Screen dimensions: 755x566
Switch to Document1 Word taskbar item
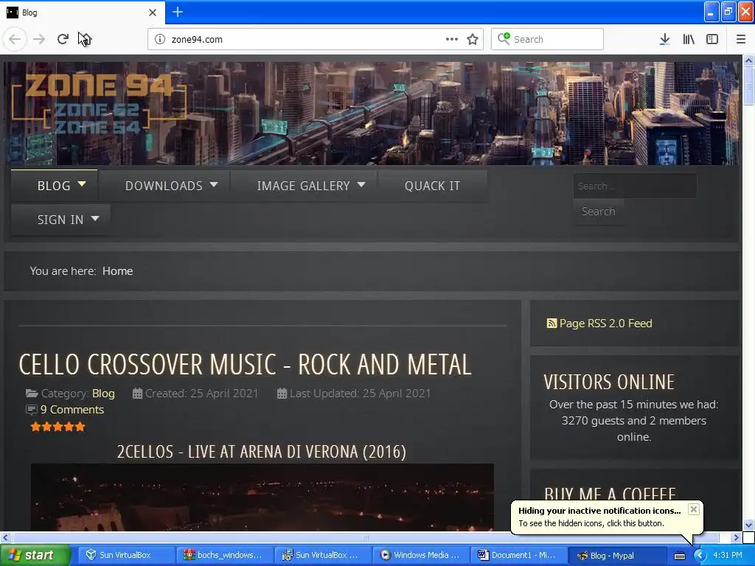(518, 556)
